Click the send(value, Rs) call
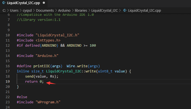Viewport: 191px width, 109px height. pos(42,76)
